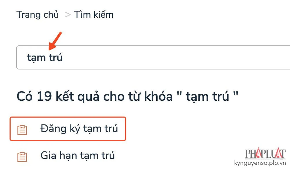Screen dimensions: 290x171
Task: Click the search input containing tạm trú
Action: (x=116, y=57)
